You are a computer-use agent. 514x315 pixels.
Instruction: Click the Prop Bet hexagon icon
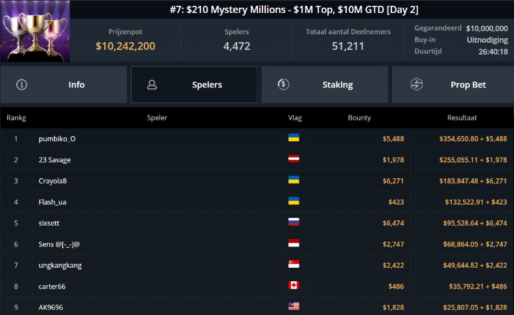pyautogui.click(x=417, y=85)
